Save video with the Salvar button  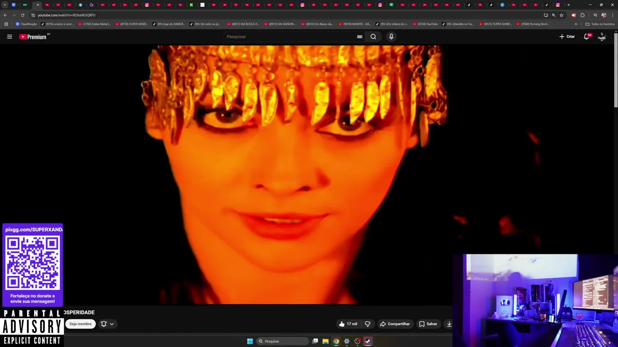click(428, 324)
